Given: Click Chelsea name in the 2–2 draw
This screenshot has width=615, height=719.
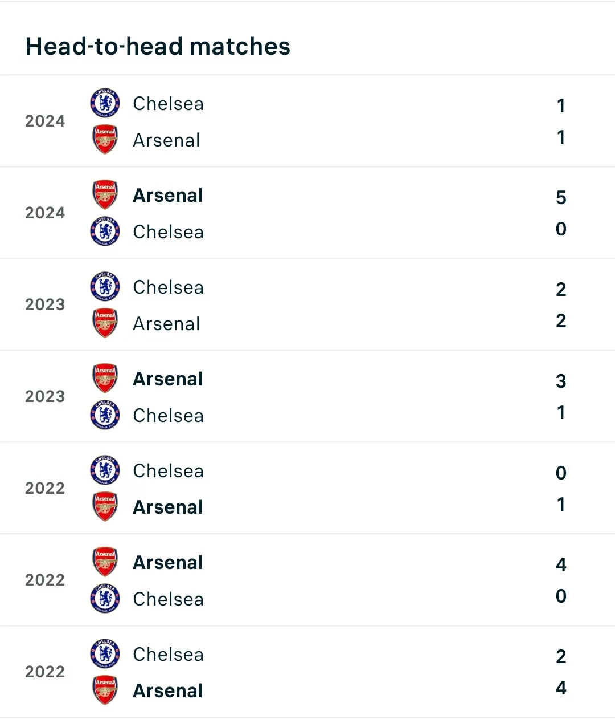Looking at the screenshot, I should [x=168, y=287].
